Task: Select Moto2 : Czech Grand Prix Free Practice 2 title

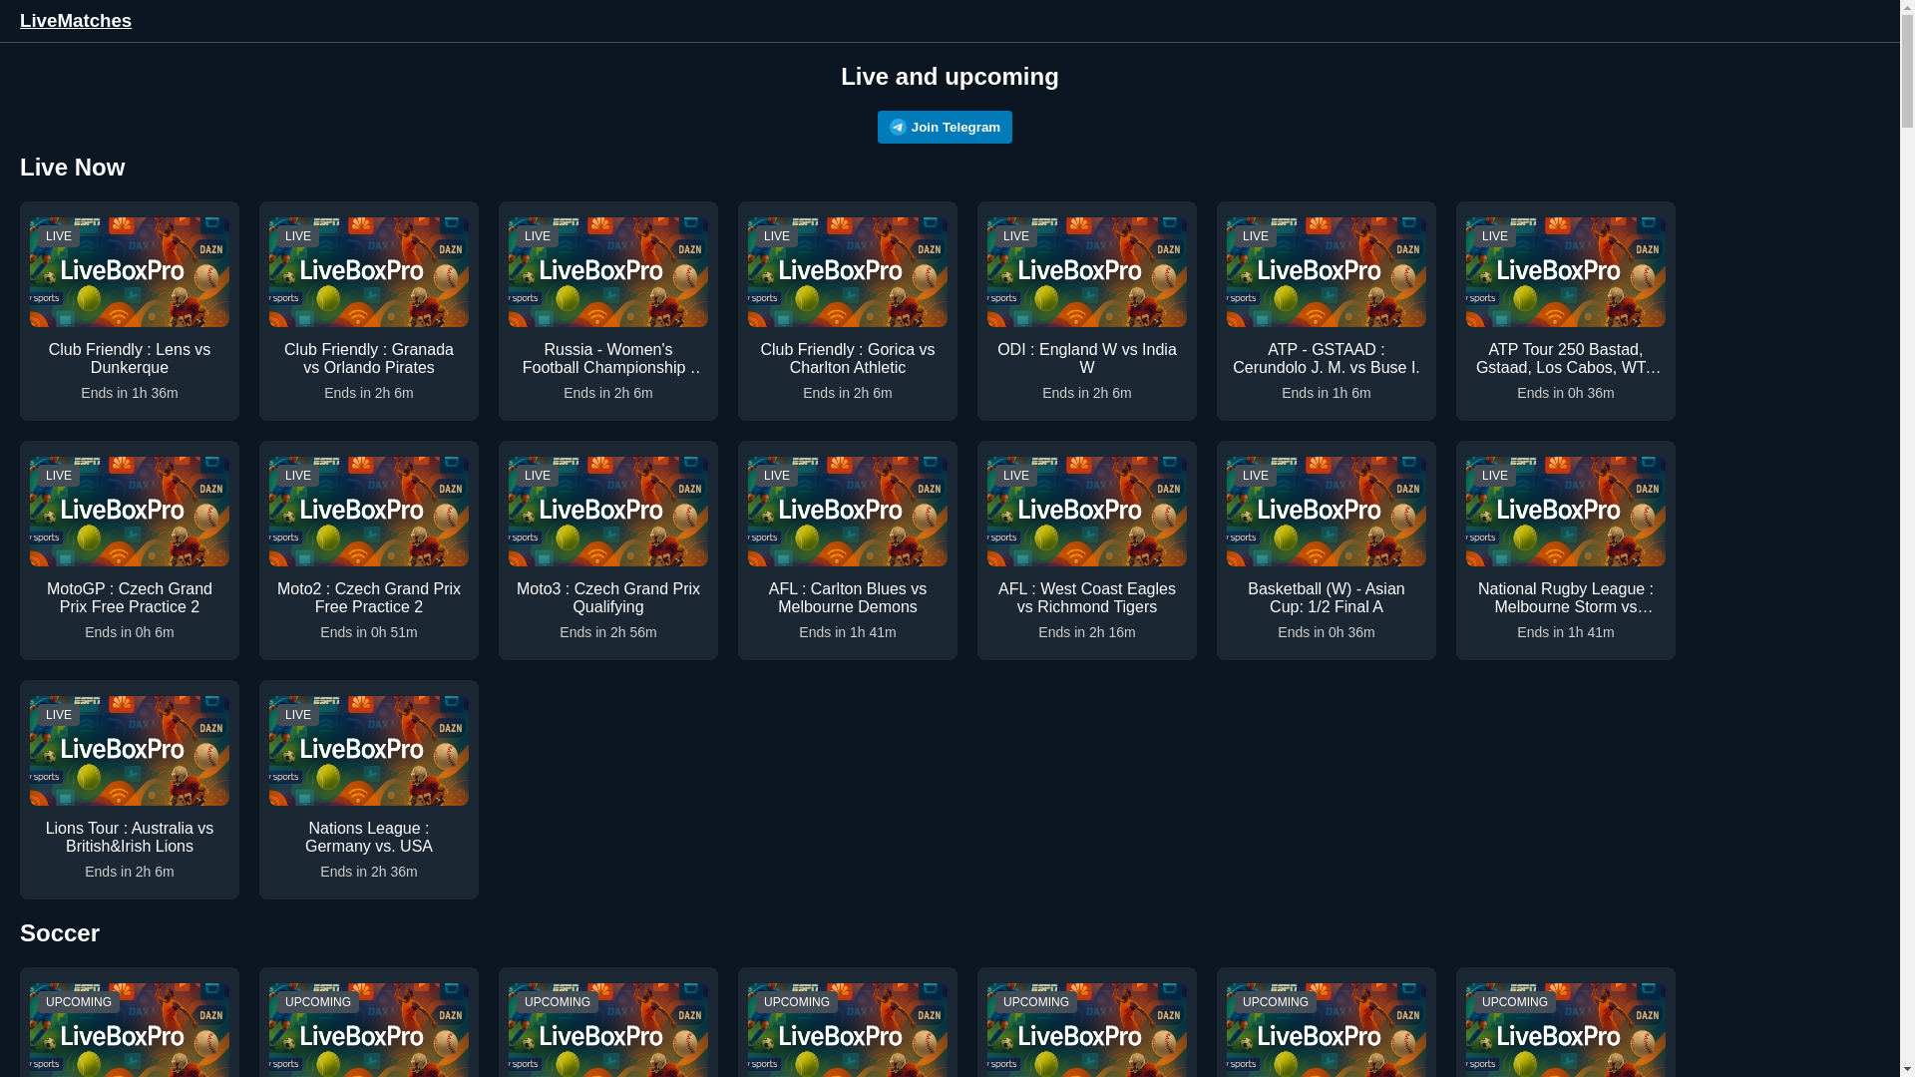Action: [369, 598]
